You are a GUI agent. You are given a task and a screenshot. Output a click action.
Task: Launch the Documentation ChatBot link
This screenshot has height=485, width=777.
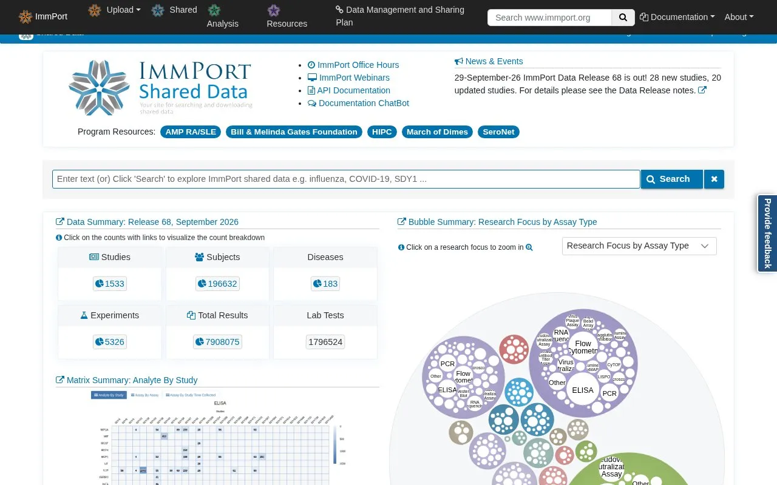(x=358, y=103)
